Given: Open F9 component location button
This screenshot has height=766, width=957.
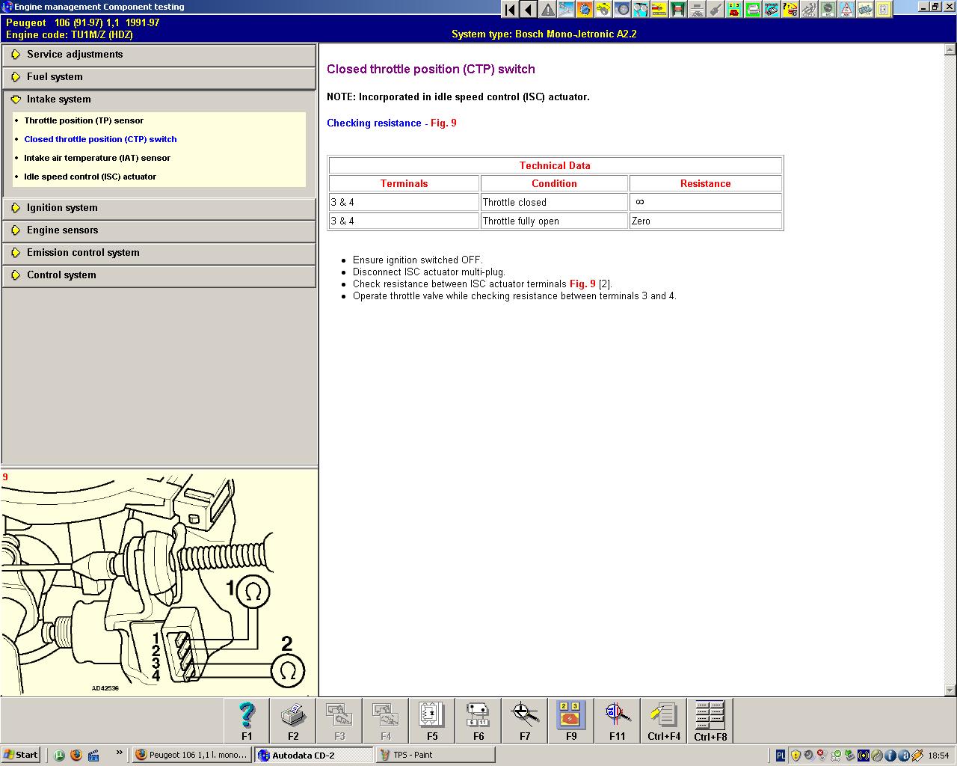Looking at the screenshot, I should click(x=571, y=721).
